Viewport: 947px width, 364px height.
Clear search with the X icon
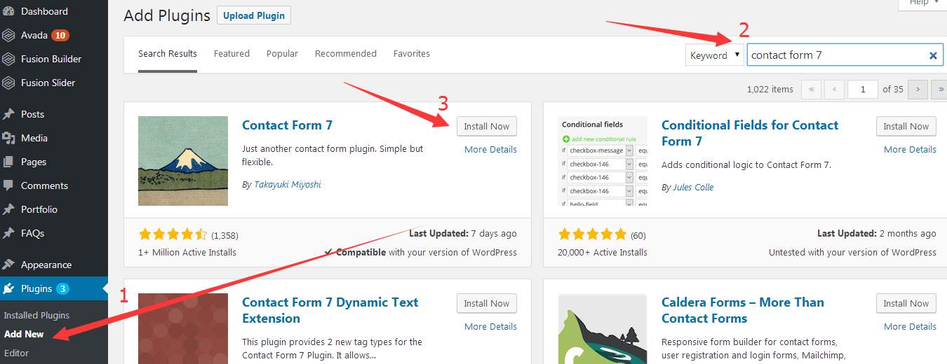tap(933, 55)
